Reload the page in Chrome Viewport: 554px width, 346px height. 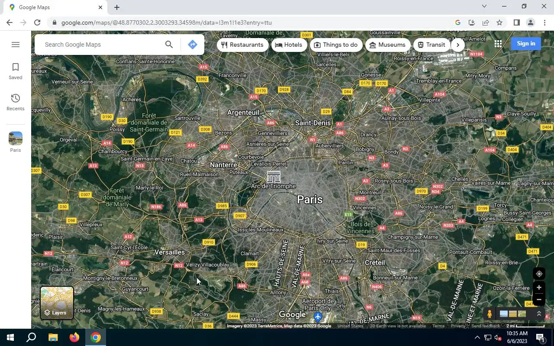tap(37, 22)
